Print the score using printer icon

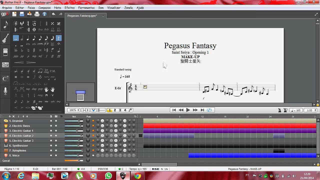(x=37, y=14)
